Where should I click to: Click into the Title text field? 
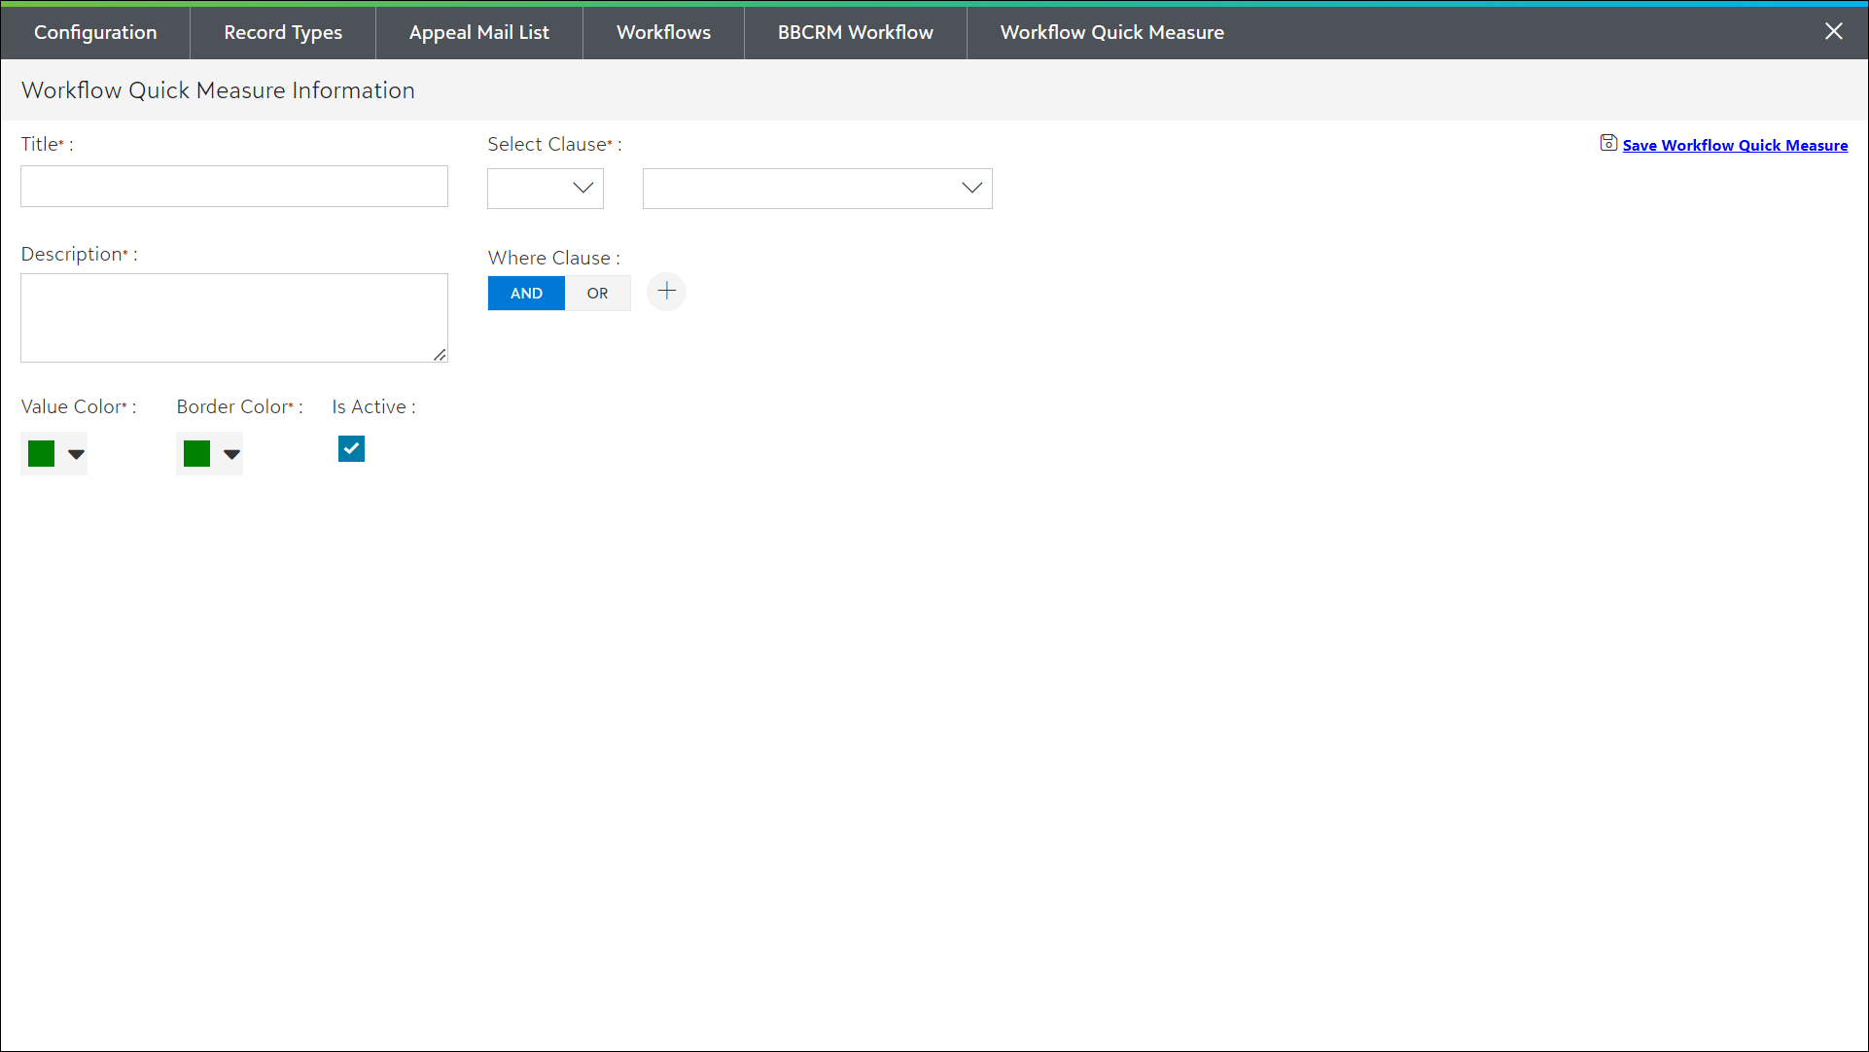tap(234, 186)
